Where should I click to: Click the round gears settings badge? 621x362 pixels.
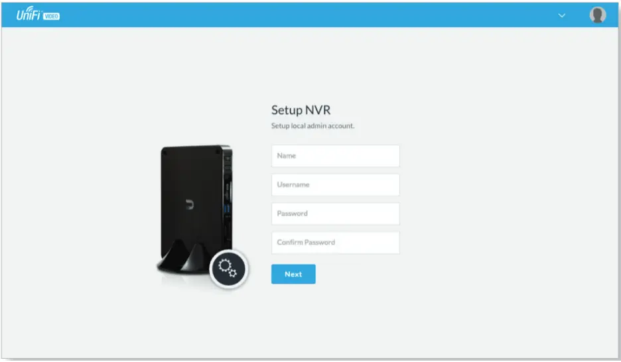(x=228, y=269)
